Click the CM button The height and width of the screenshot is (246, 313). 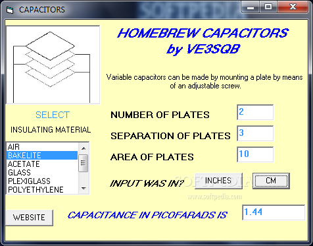click(271, 181)
